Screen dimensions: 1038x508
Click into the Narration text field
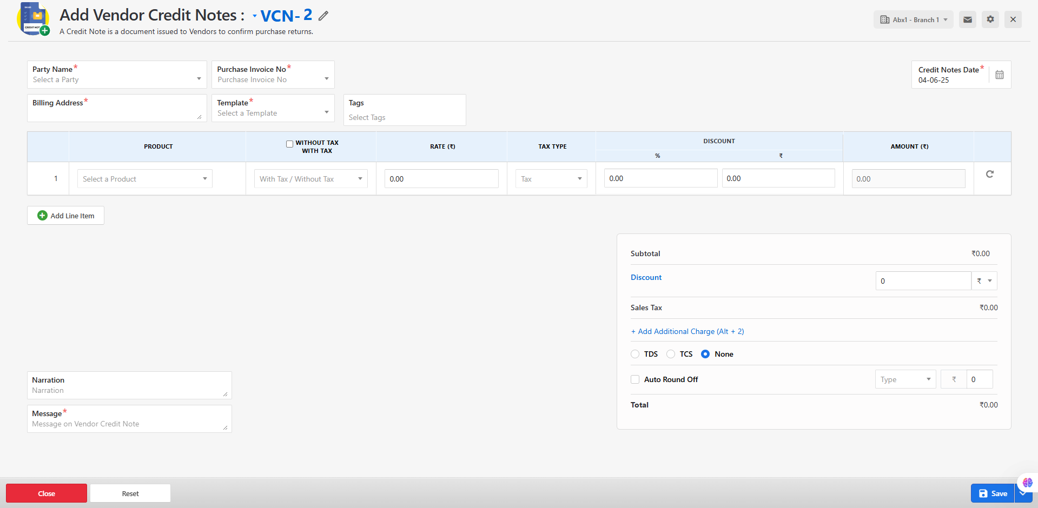(129, 390)
